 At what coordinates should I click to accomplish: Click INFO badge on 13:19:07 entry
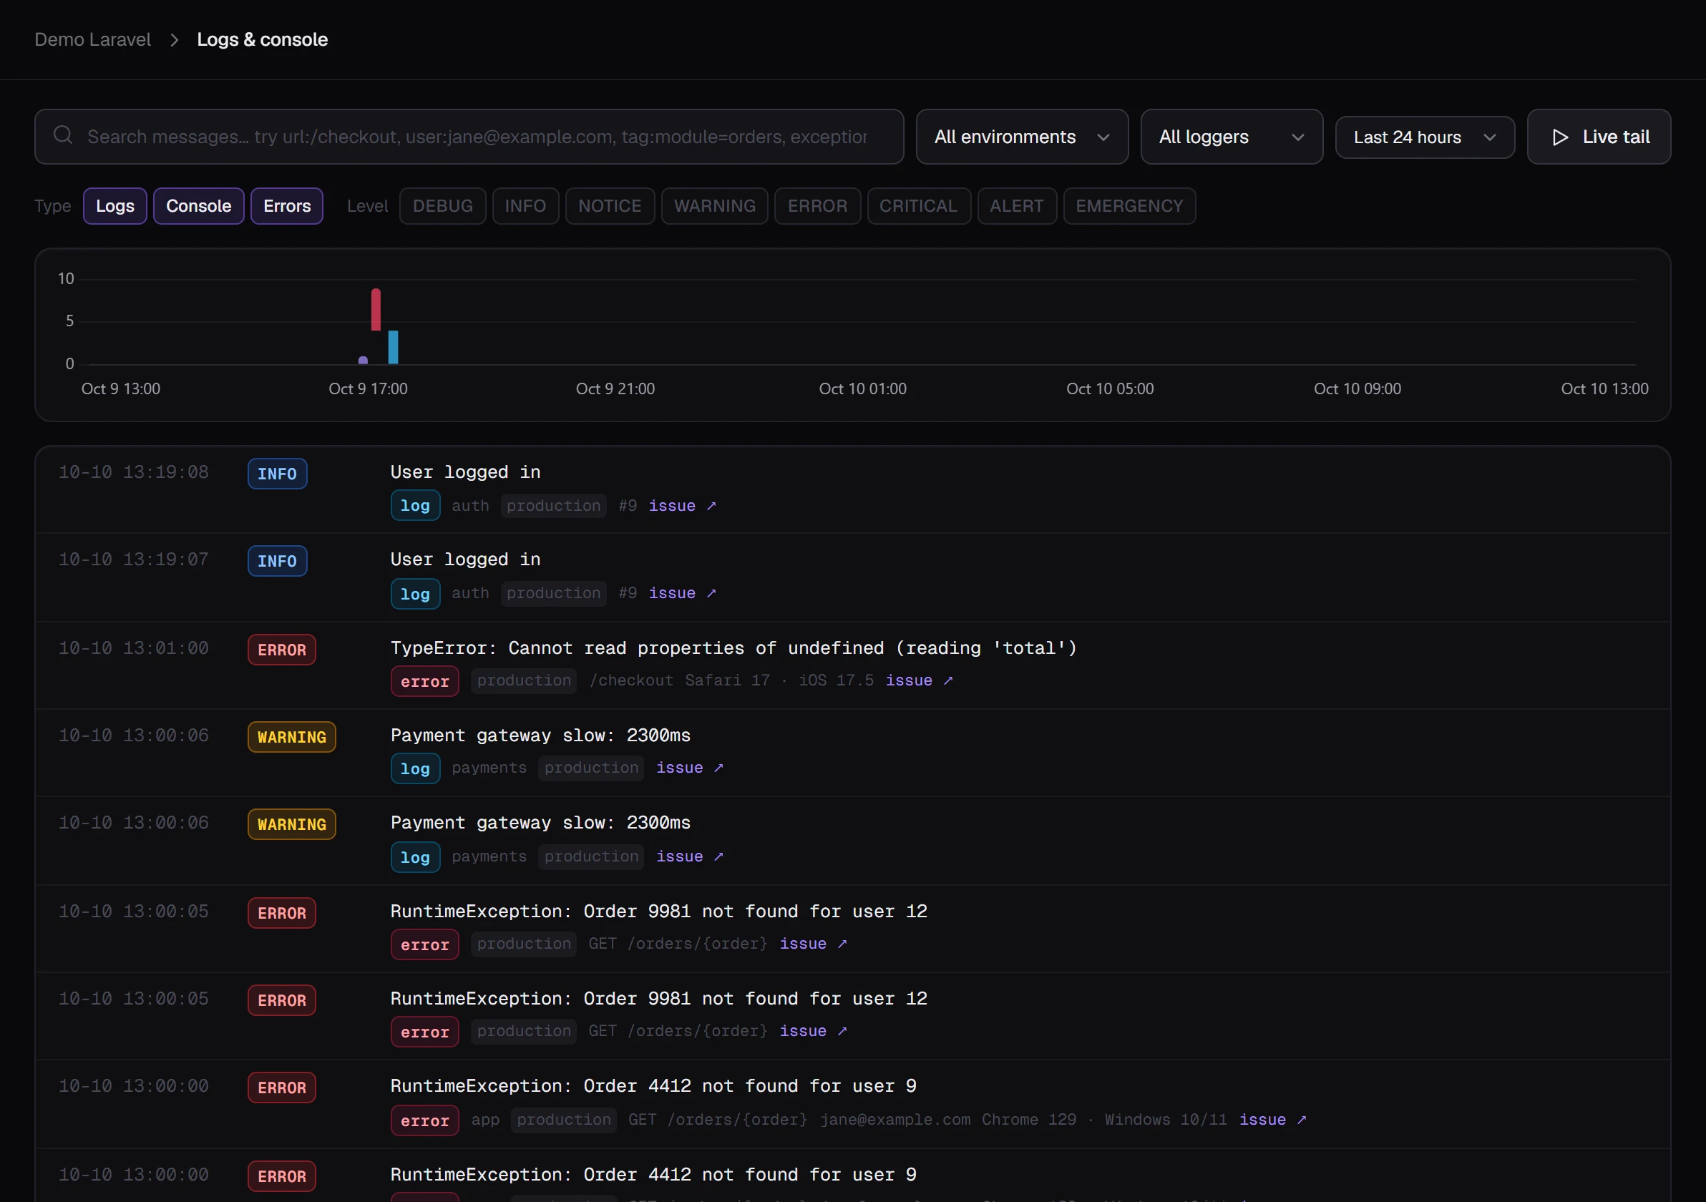pos(277,562)
